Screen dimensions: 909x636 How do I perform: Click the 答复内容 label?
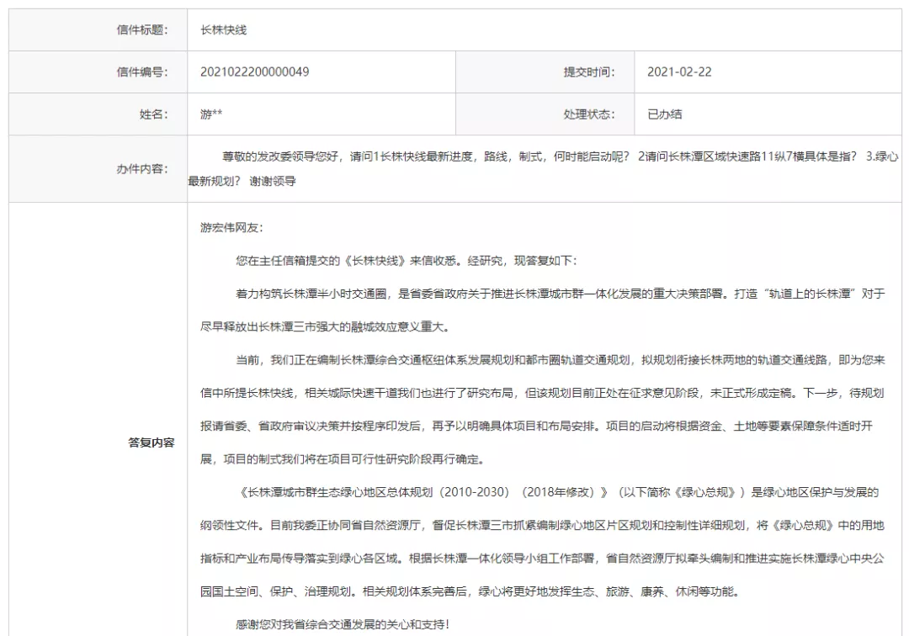point(151,443)
